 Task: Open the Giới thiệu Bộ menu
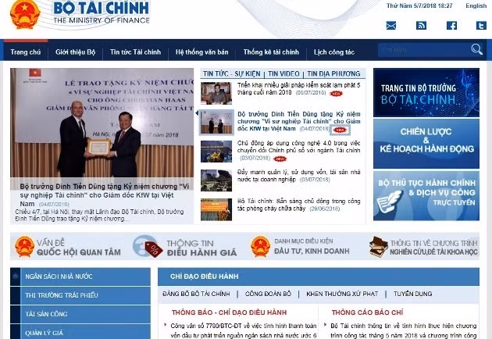[75, 52]
